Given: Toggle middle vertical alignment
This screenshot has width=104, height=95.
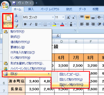Looking at the screenshot, I should coord(87,17).
